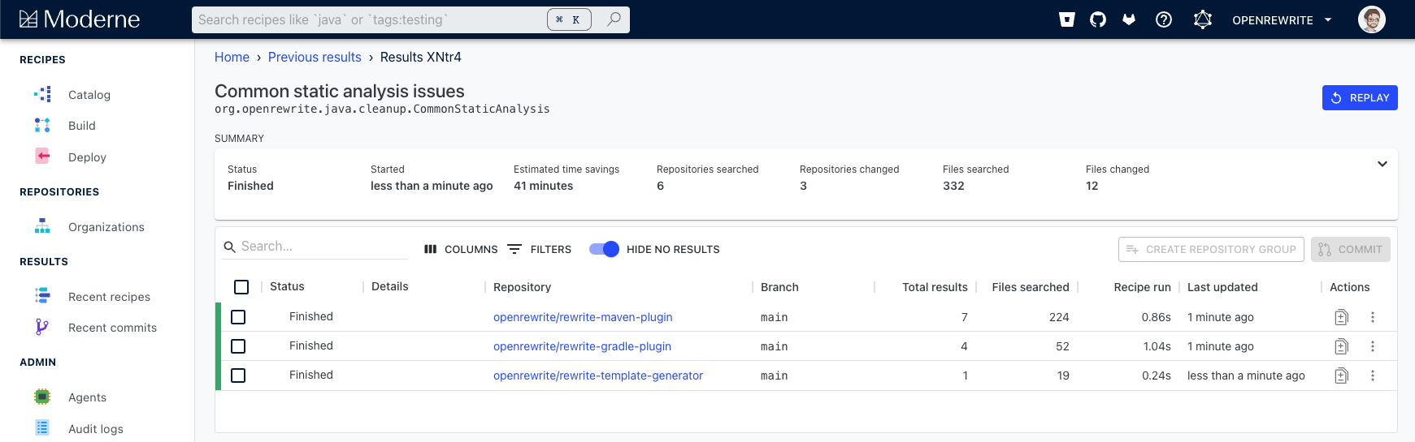Click the Recent recipes sidebar icon
1415x442 pixels.
click(x=42, y=296)
